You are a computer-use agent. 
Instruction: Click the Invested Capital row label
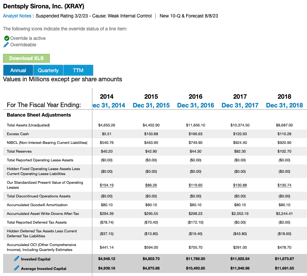36,259
